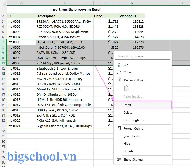
Task: Select column D header
Action: (x=132, y=3)
